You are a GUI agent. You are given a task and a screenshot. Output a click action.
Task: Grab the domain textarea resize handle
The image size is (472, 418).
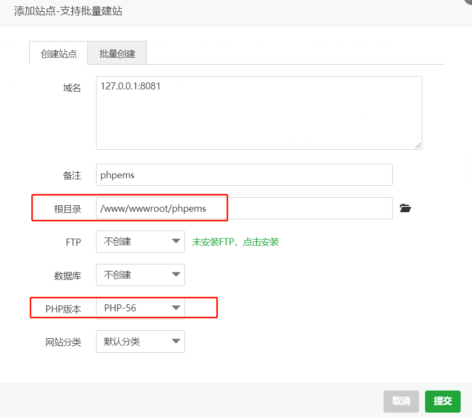click(x=418, y=145)
